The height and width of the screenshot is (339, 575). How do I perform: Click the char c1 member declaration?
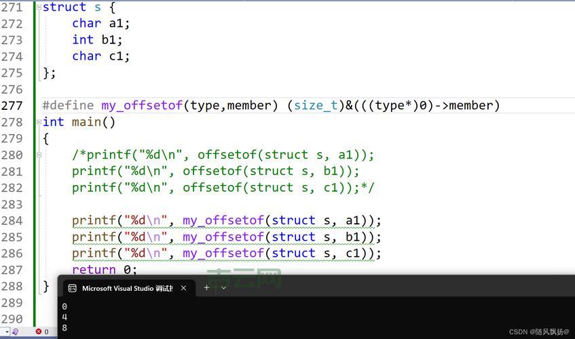(x=100, y=56)
